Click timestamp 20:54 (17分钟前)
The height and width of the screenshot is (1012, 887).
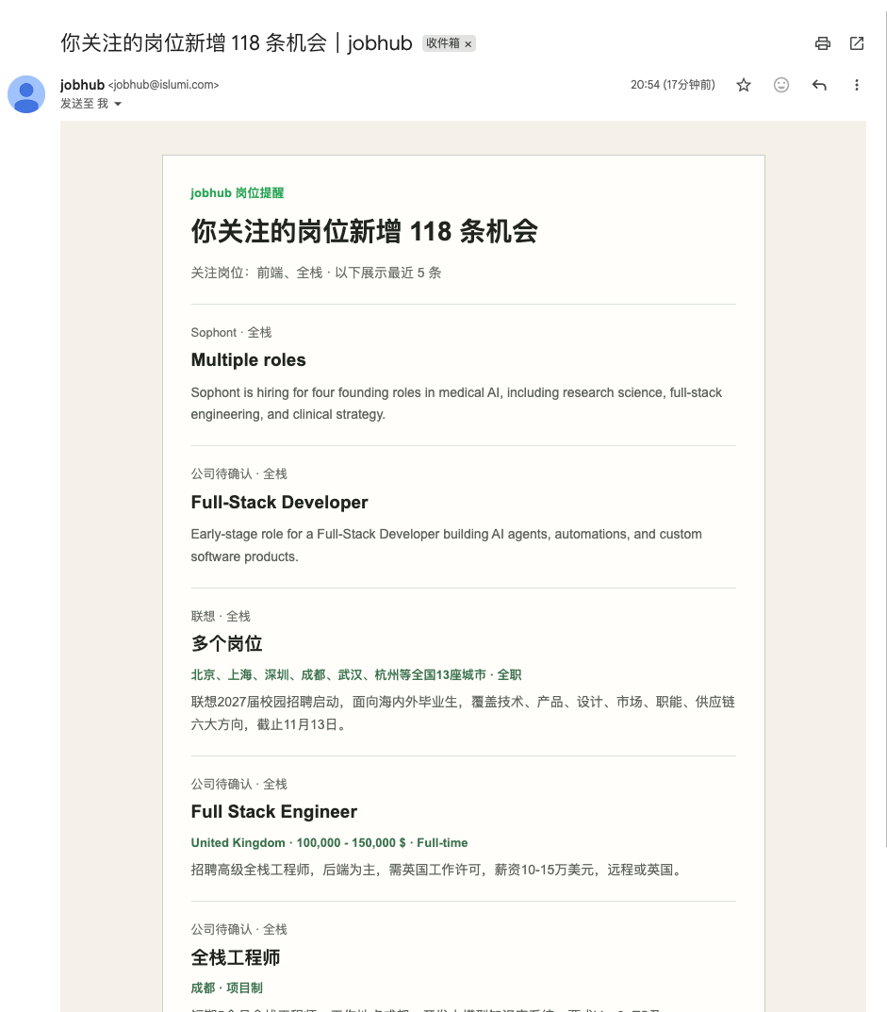(x=673, y=85)
